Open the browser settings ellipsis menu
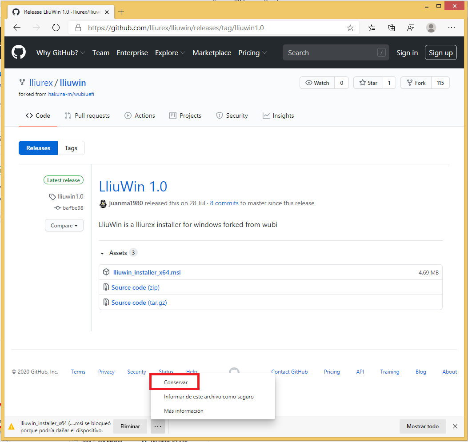 [x=452, y=28]
